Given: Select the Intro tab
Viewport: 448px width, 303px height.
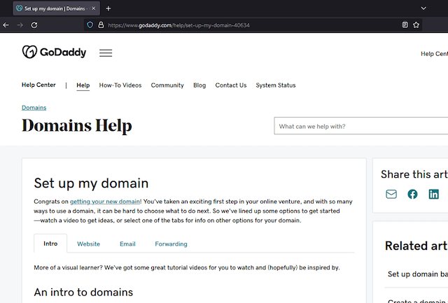Looking at the screenshot, I should click(x=50, y=244).
